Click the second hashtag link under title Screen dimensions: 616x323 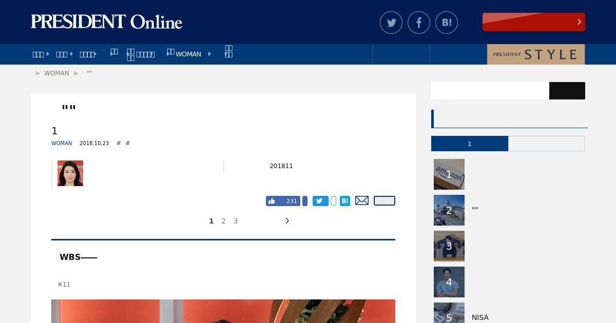[128, 143]
